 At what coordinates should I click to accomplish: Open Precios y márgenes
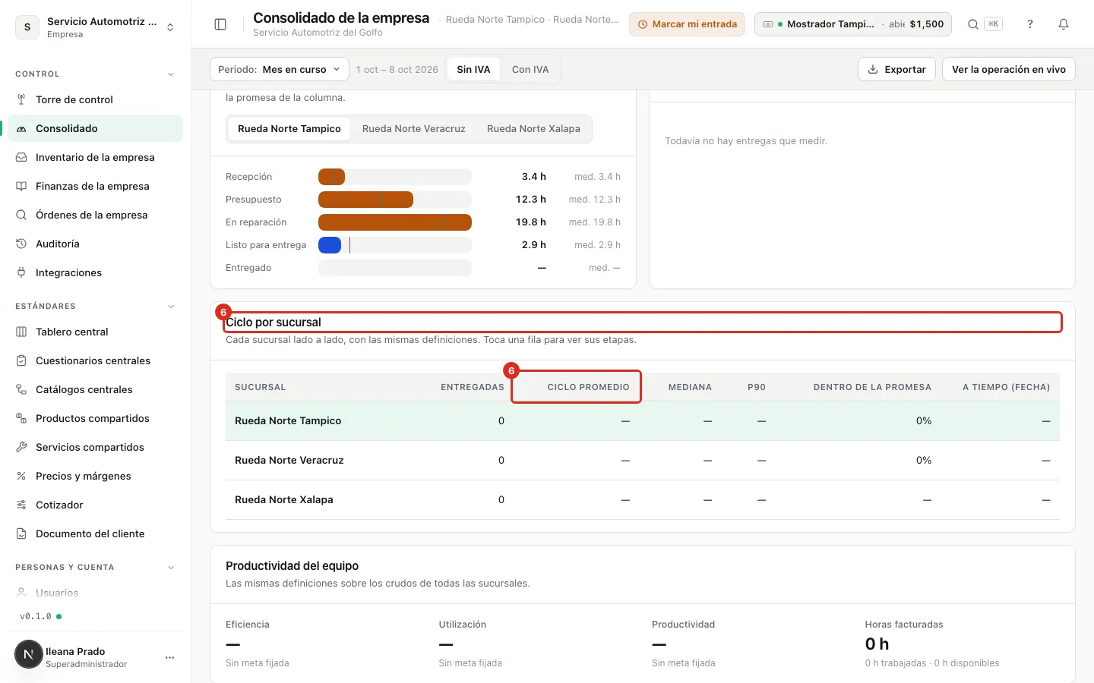[95, 476]
